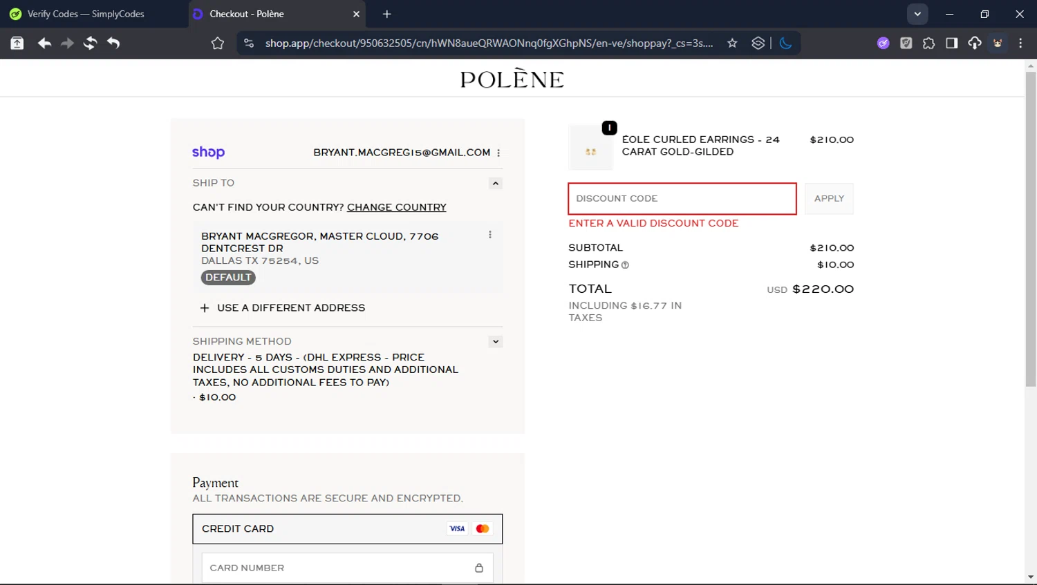Open the purple round extension icon
Viewport: 1037px width, 585px height.
(x=883, y=43)
